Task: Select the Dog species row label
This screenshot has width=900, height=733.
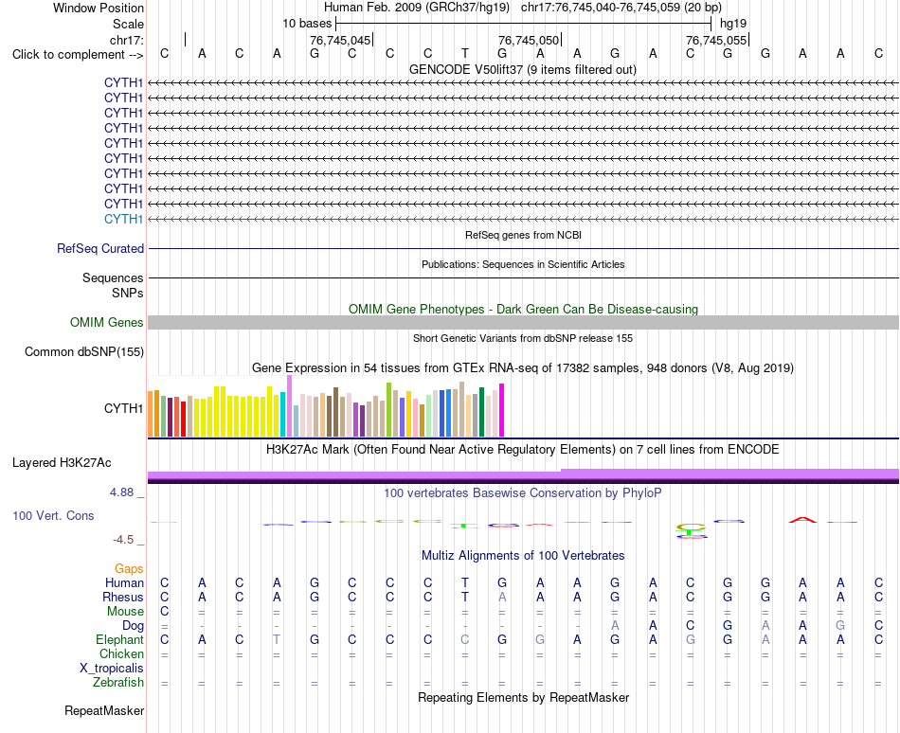Action: point(133,626)
